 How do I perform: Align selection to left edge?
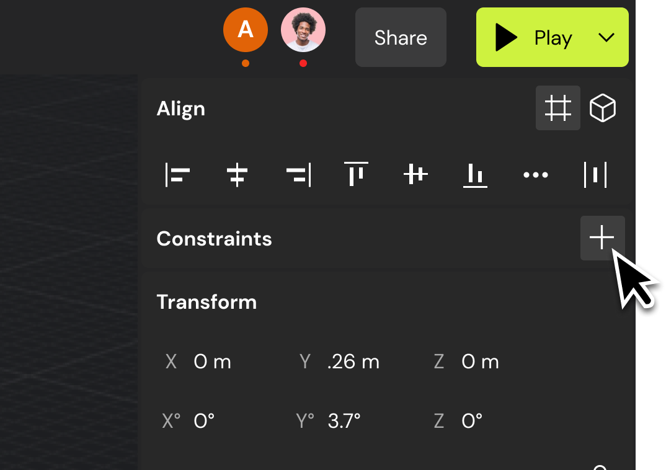click(x=177, y=174)
